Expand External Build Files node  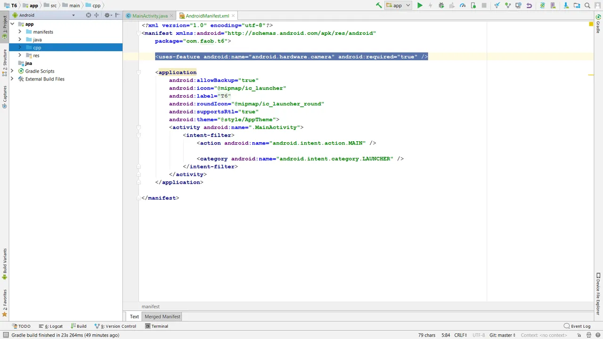[x=13, y=79]
